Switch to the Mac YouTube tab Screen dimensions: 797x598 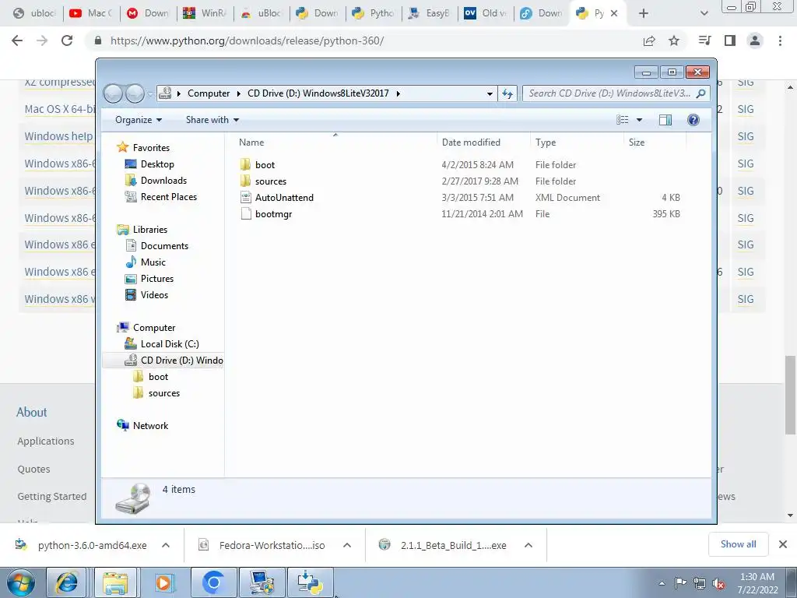tap(92, 13)
